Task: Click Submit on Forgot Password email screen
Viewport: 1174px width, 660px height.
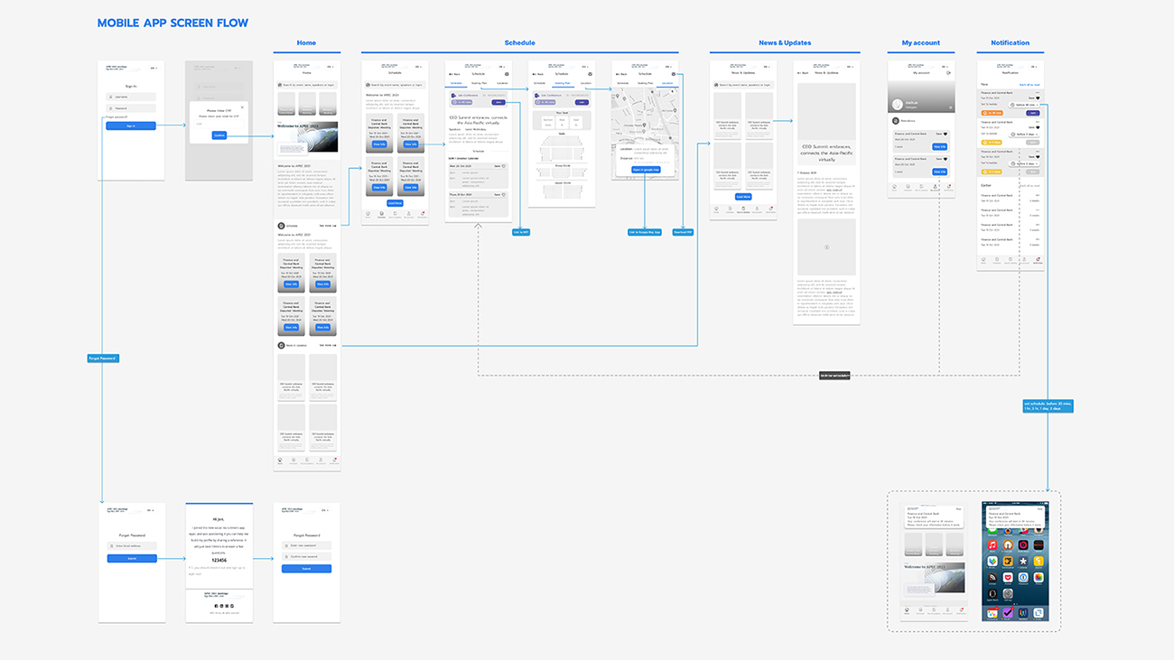Action: [x=132, y=559]
